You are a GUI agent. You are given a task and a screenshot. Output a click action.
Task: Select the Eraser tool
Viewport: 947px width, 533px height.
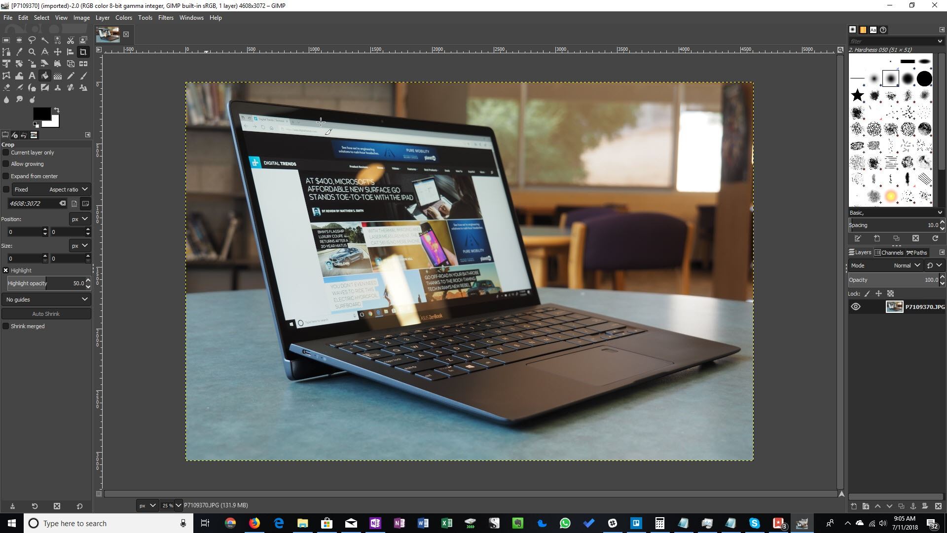6,87
